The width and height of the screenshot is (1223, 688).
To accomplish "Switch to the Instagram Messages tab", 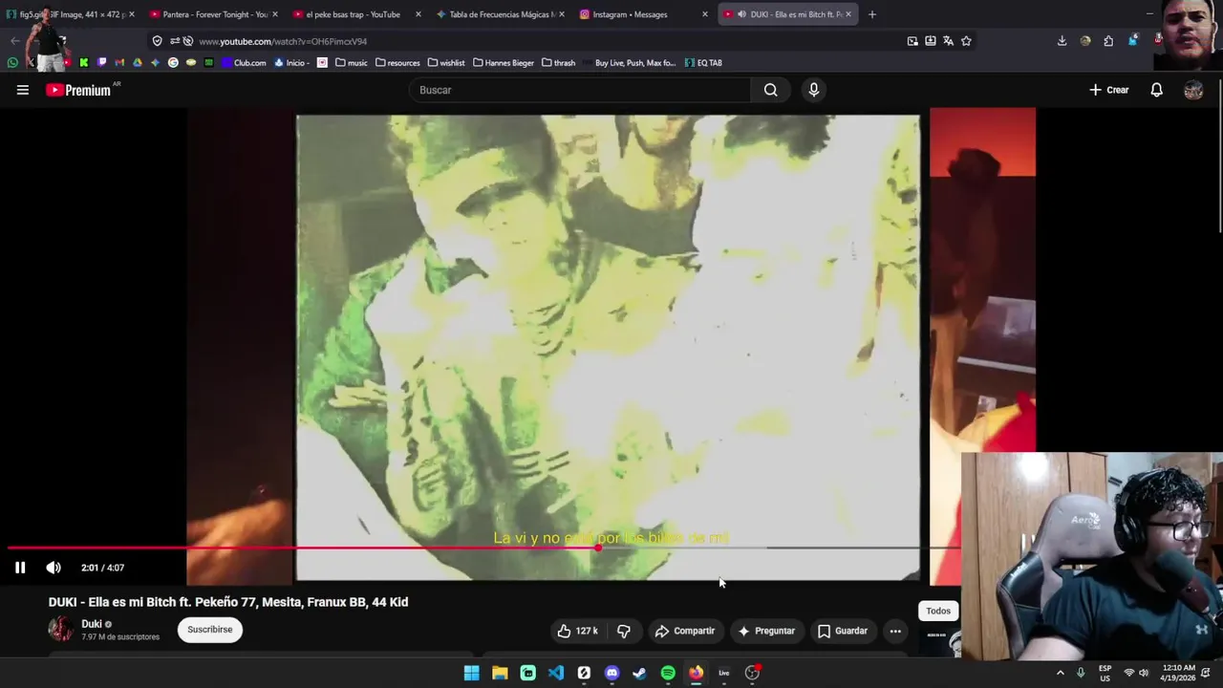I will pos(643,14).
